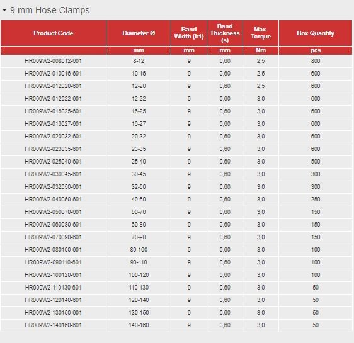Viewport: 354px width, 343px height.
Task: Click the 2,5 torque cell in first row
Action: tap(261, 61)
